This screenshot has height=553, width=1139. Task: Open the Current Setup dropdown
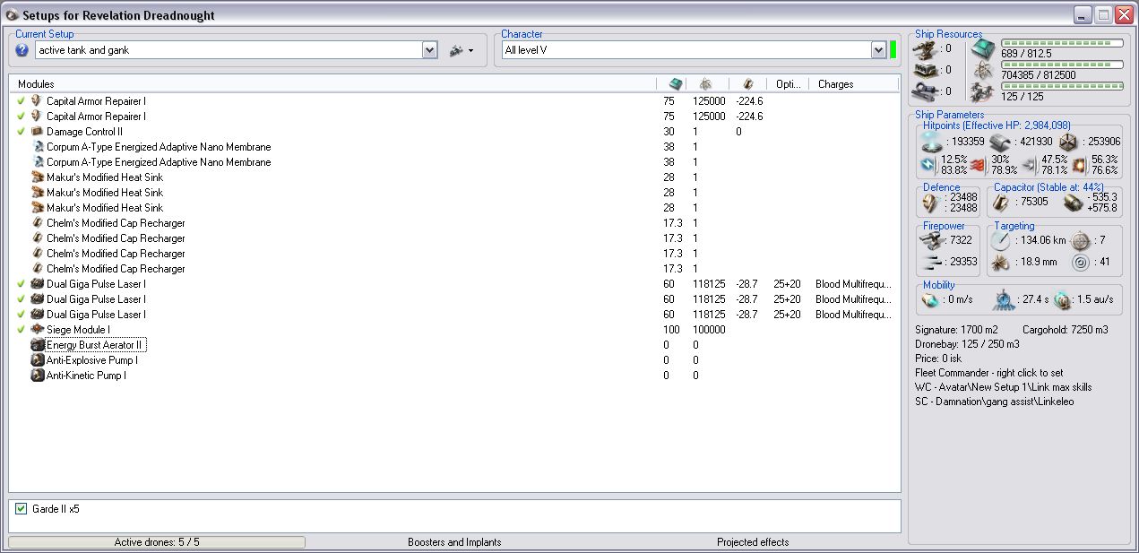point(429,50)
